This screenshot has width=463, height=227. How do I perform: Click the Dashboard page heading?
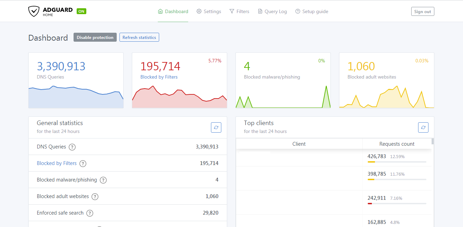48,38
